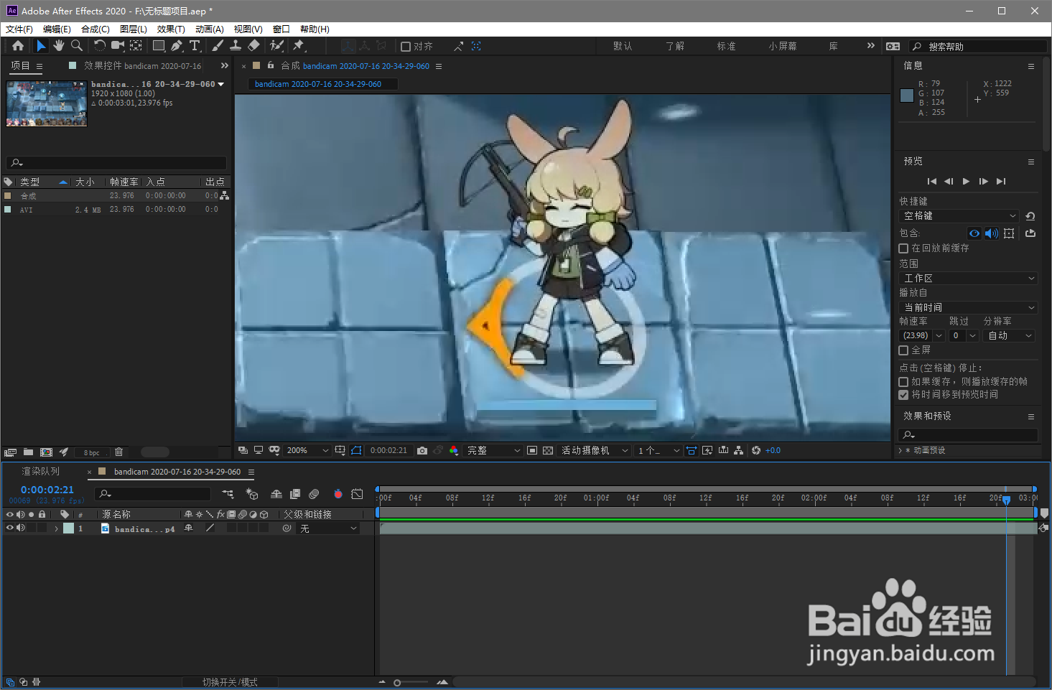Click the snapshot camera icon in viewer

tap(422, 451)
